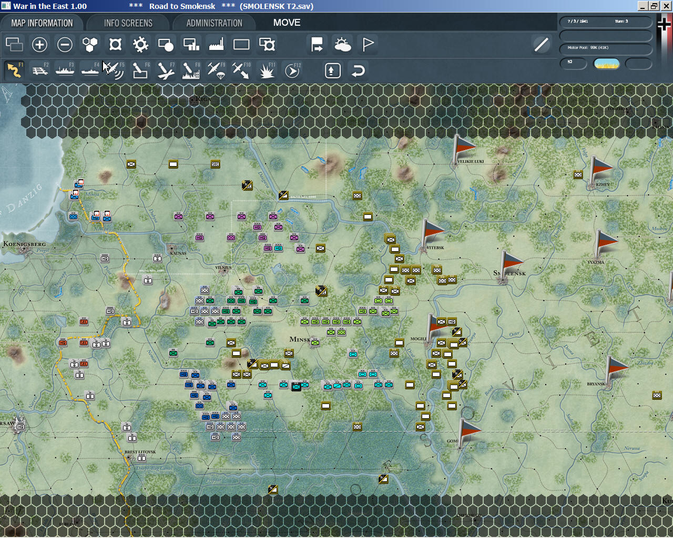The height and width of the screenshot is (538, 673).
Task: Click the gear-shaped icon in top toolbar
Action: tap(140, 45)
